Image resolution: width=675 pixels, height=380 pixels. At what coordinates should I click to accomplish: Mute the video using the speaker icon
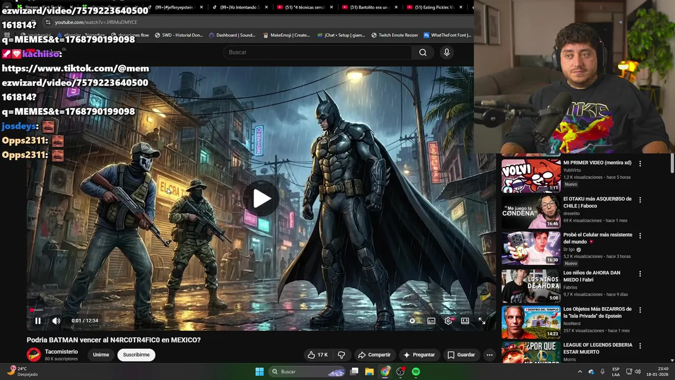[56, 321]
